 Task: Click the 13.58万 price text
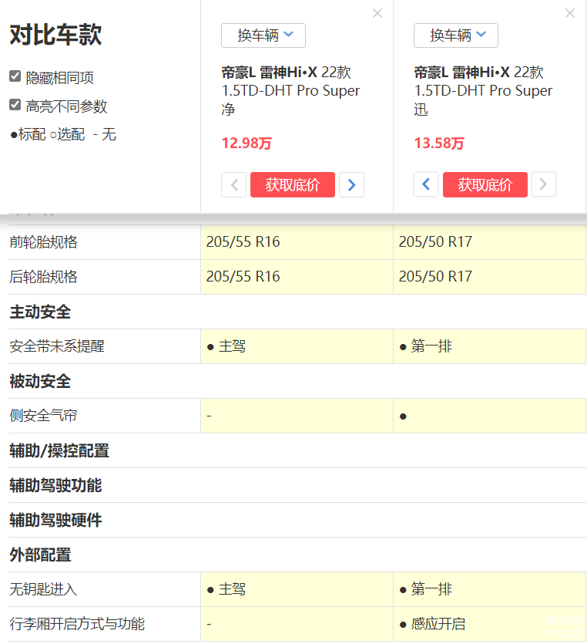tap(439, 143)
